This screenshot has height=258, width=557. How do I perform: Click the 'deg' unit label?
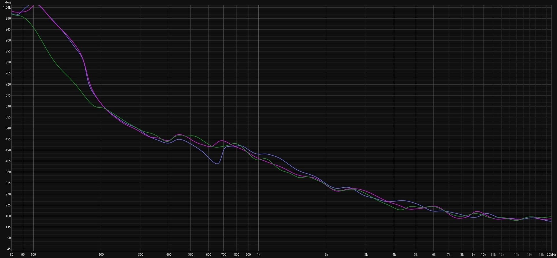point(8,2)
